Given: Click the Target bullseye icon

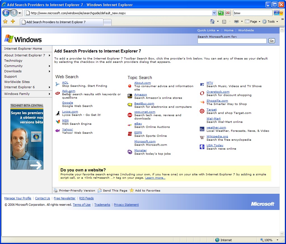Looking at the screenshot, I should tap(202, 111).
